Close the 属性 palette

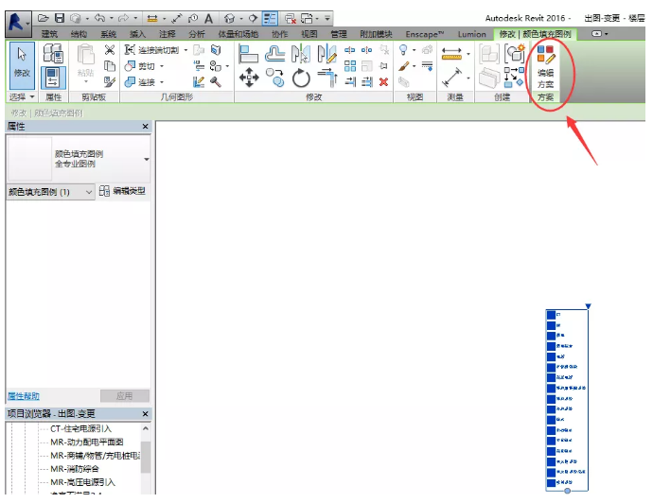coord(145,126)
